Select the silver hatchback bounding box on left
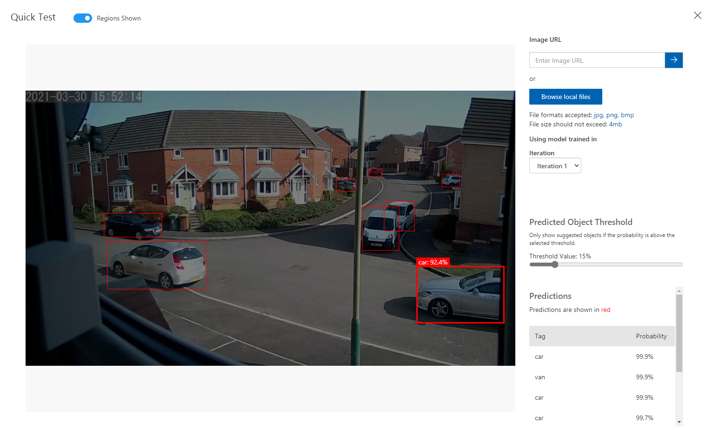The height and width of the screenshot is (429, 706). (156, 264)
